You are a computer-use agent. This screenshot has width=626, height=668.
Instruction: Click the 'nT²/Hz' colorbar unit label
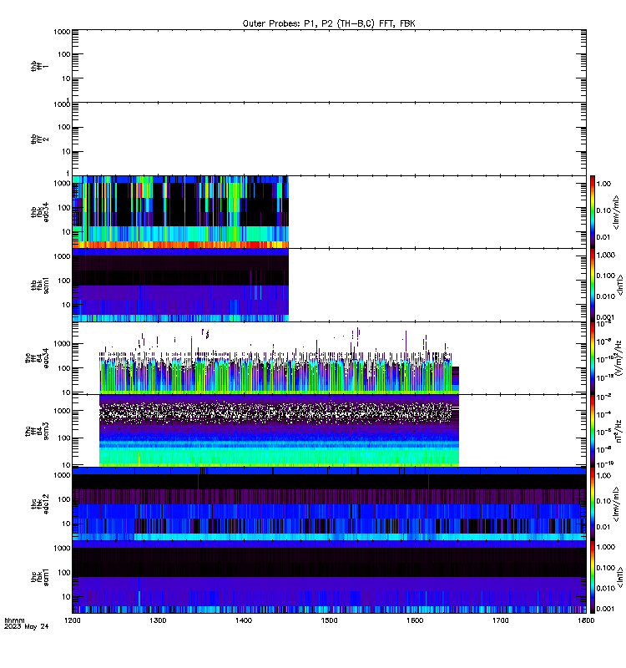(x=618, y=431)
